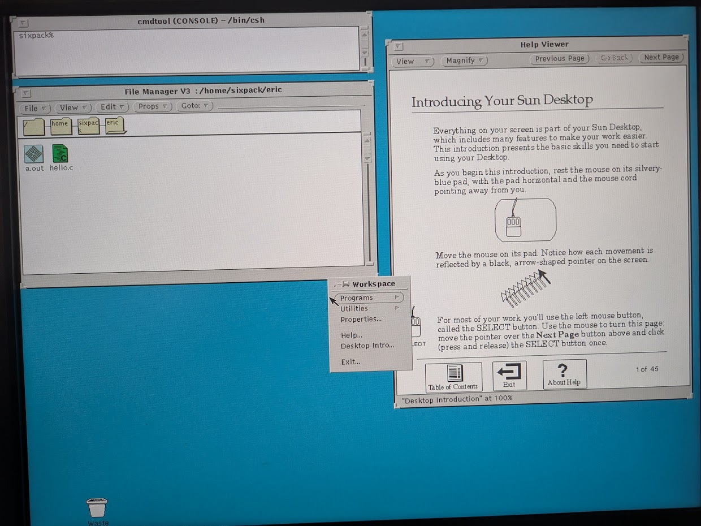
Task: Click the About Help question mark icon
Action: point(564,374)
